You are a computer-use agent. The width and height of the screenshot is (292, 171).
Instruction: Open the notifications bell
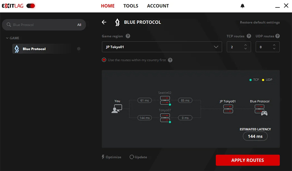[x=242, y=6]
